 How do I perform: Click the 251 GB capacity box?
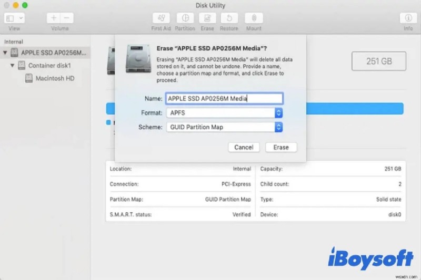(379, 61)
